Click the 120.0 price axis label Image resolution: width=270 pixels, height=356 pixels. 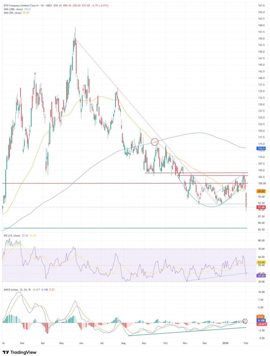[262, 131]
